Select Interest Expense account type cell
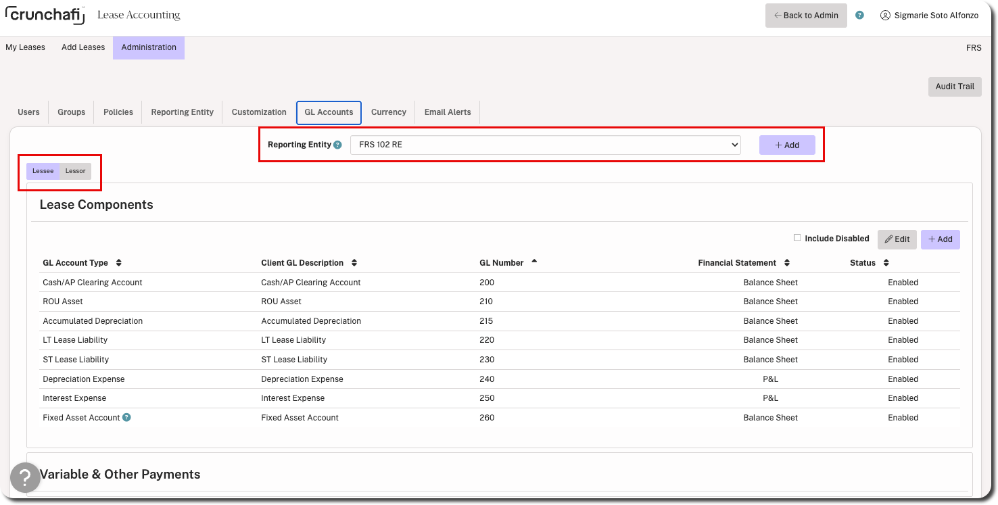 [x=74, y=398]
